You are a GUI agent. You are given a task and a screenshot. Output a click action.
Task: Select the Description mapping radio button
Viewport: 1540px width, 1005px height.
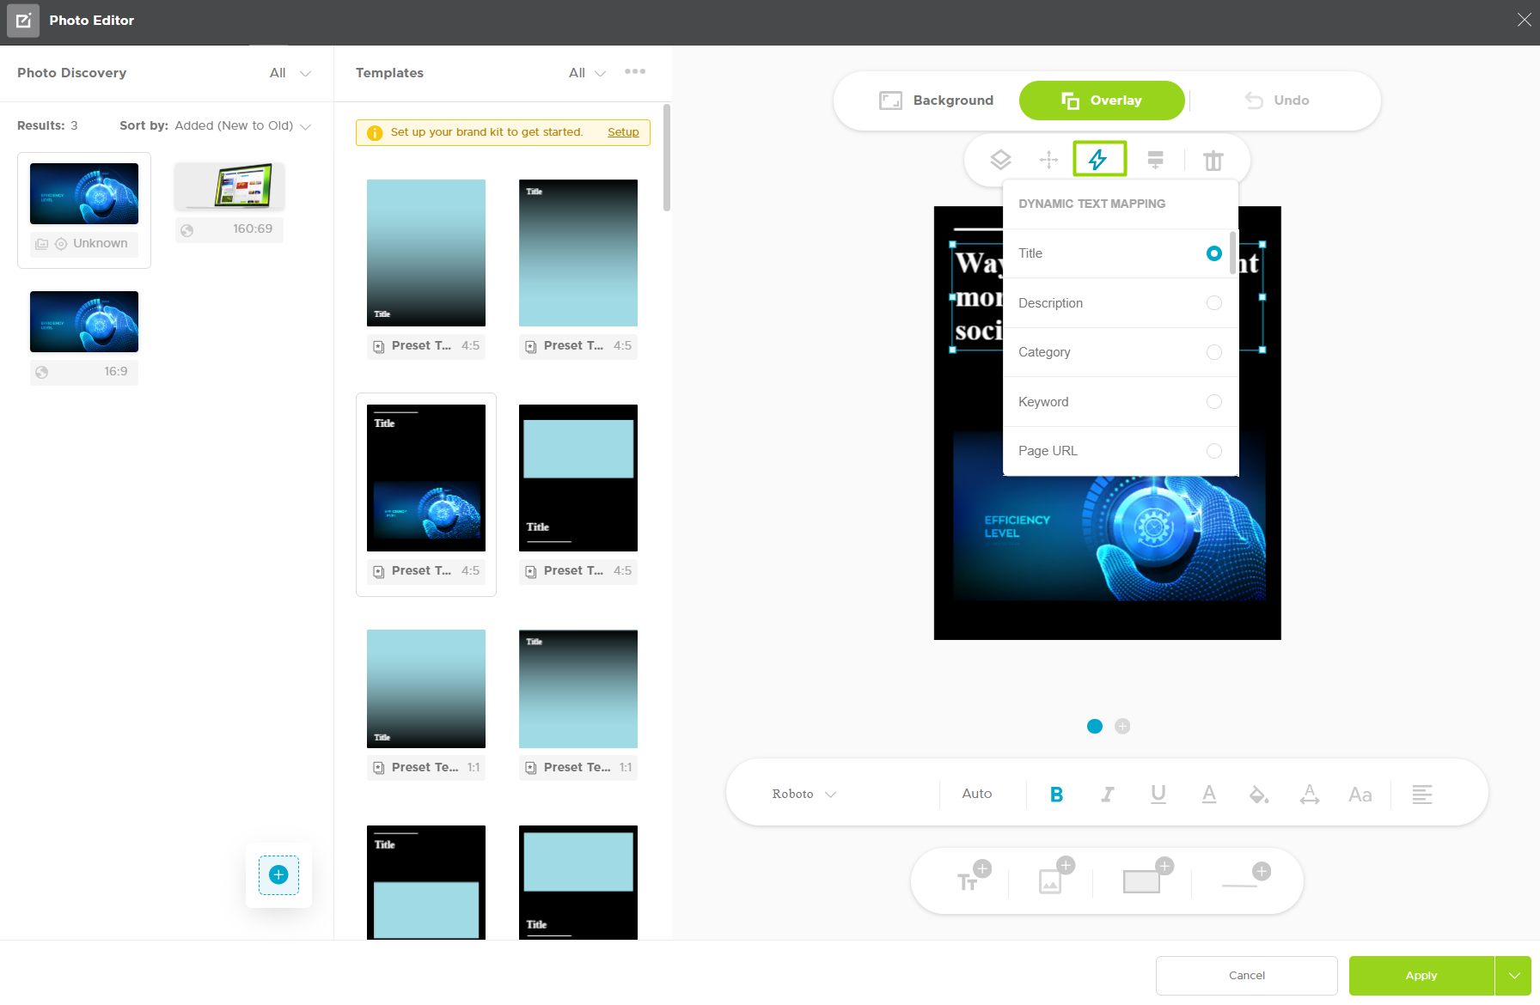click(x=1213, y=303)
